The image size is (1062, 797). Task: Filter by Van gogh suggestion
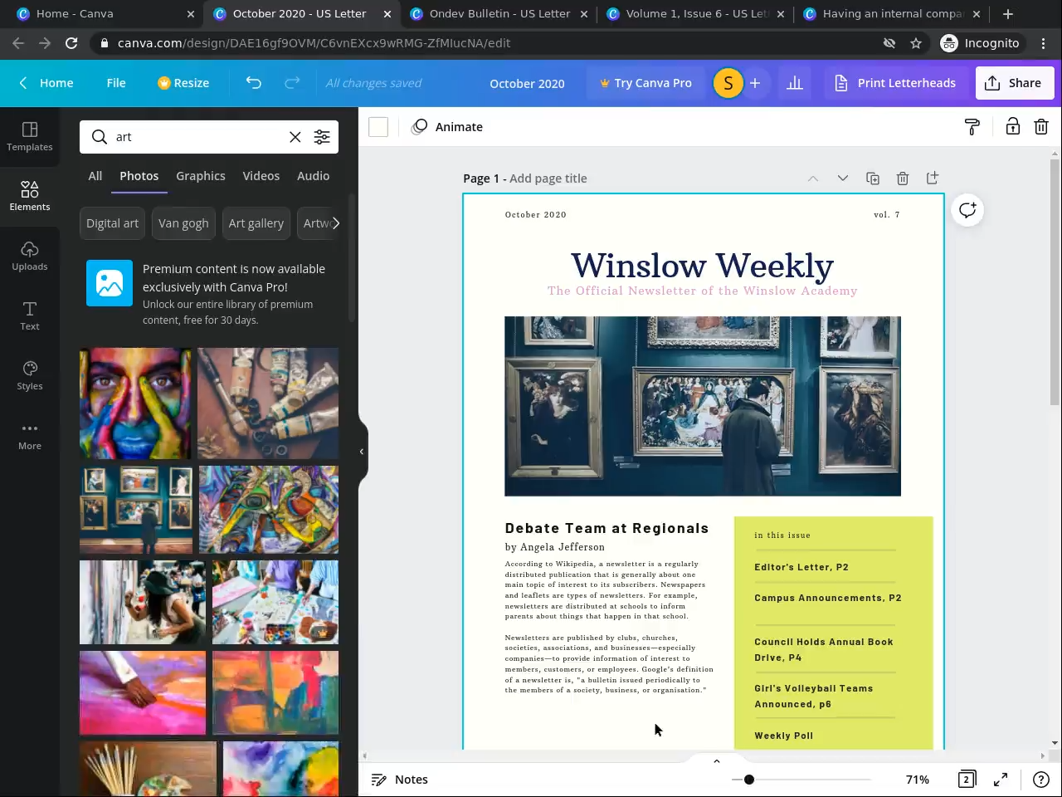(183, 223)
